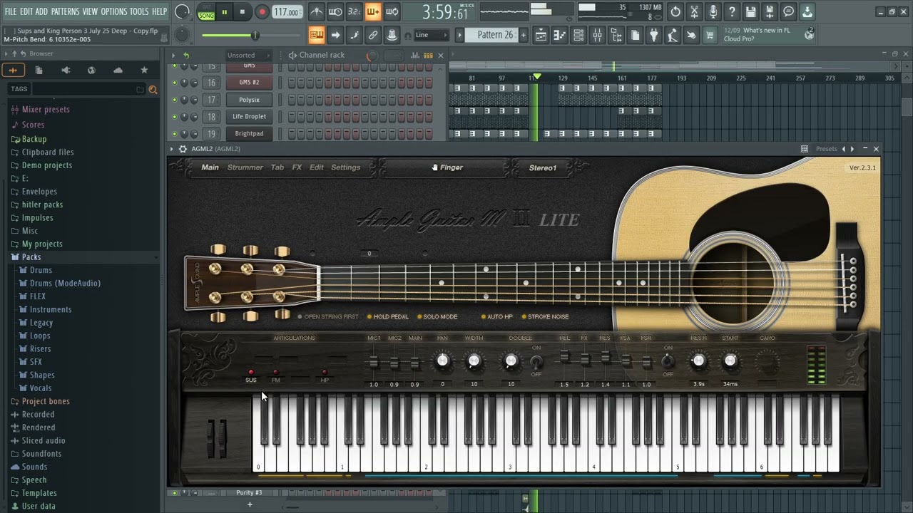
Task: Select the Brightpad channel button
Action: click(x=249, y=133)
